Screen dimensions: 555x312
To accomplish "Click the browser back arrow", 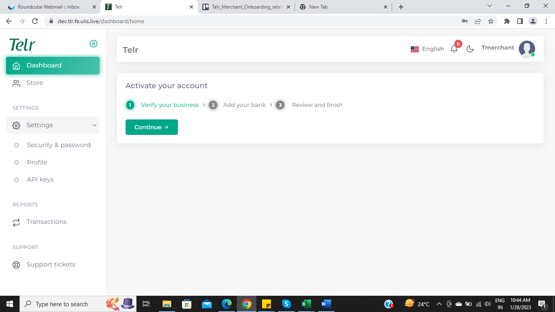I will tap(9, 21).
